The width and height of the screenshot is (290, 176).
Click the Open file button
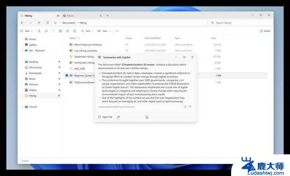coord(105,117)
